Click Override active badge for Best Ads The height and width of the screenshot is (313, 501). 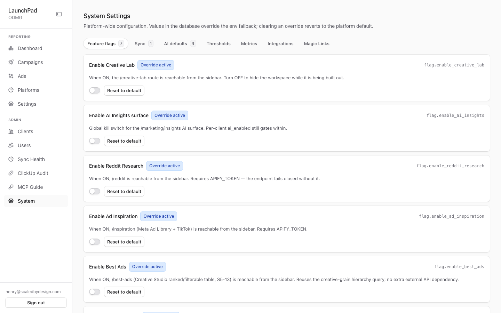pyautogui.click(x=148, y=267)
